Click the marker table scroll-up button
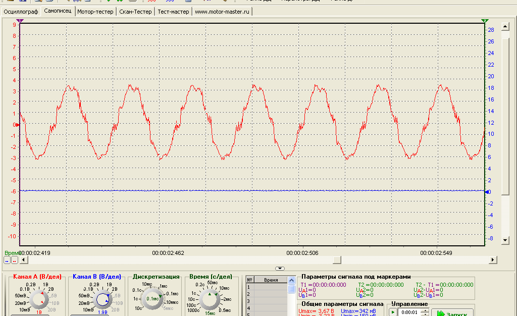The width and height of the screenshot is (517, 316). click(291, 281)
